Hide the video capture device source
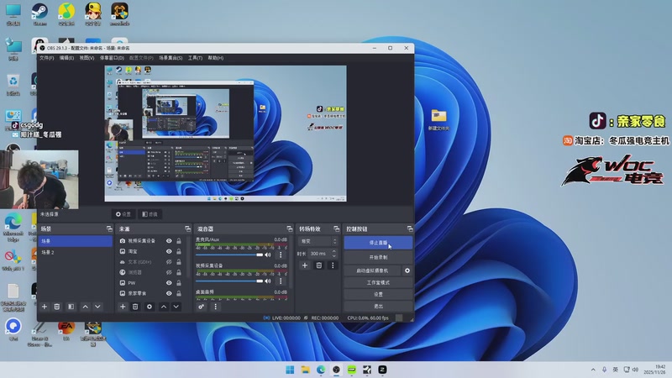The width and height of the screenshot is (672, 378). click(169, 241)
